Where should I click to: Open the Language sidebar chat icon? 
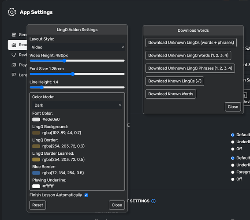point(14,75)
